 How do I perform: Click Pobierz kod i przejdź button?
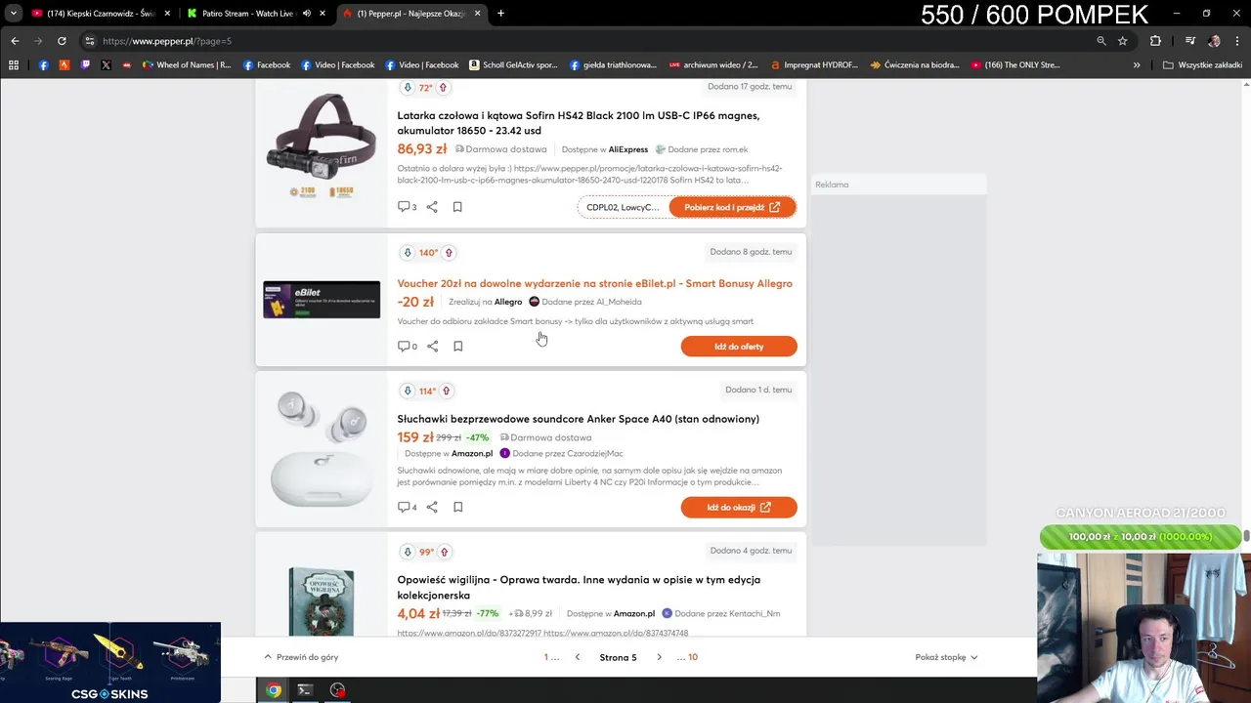732,207
